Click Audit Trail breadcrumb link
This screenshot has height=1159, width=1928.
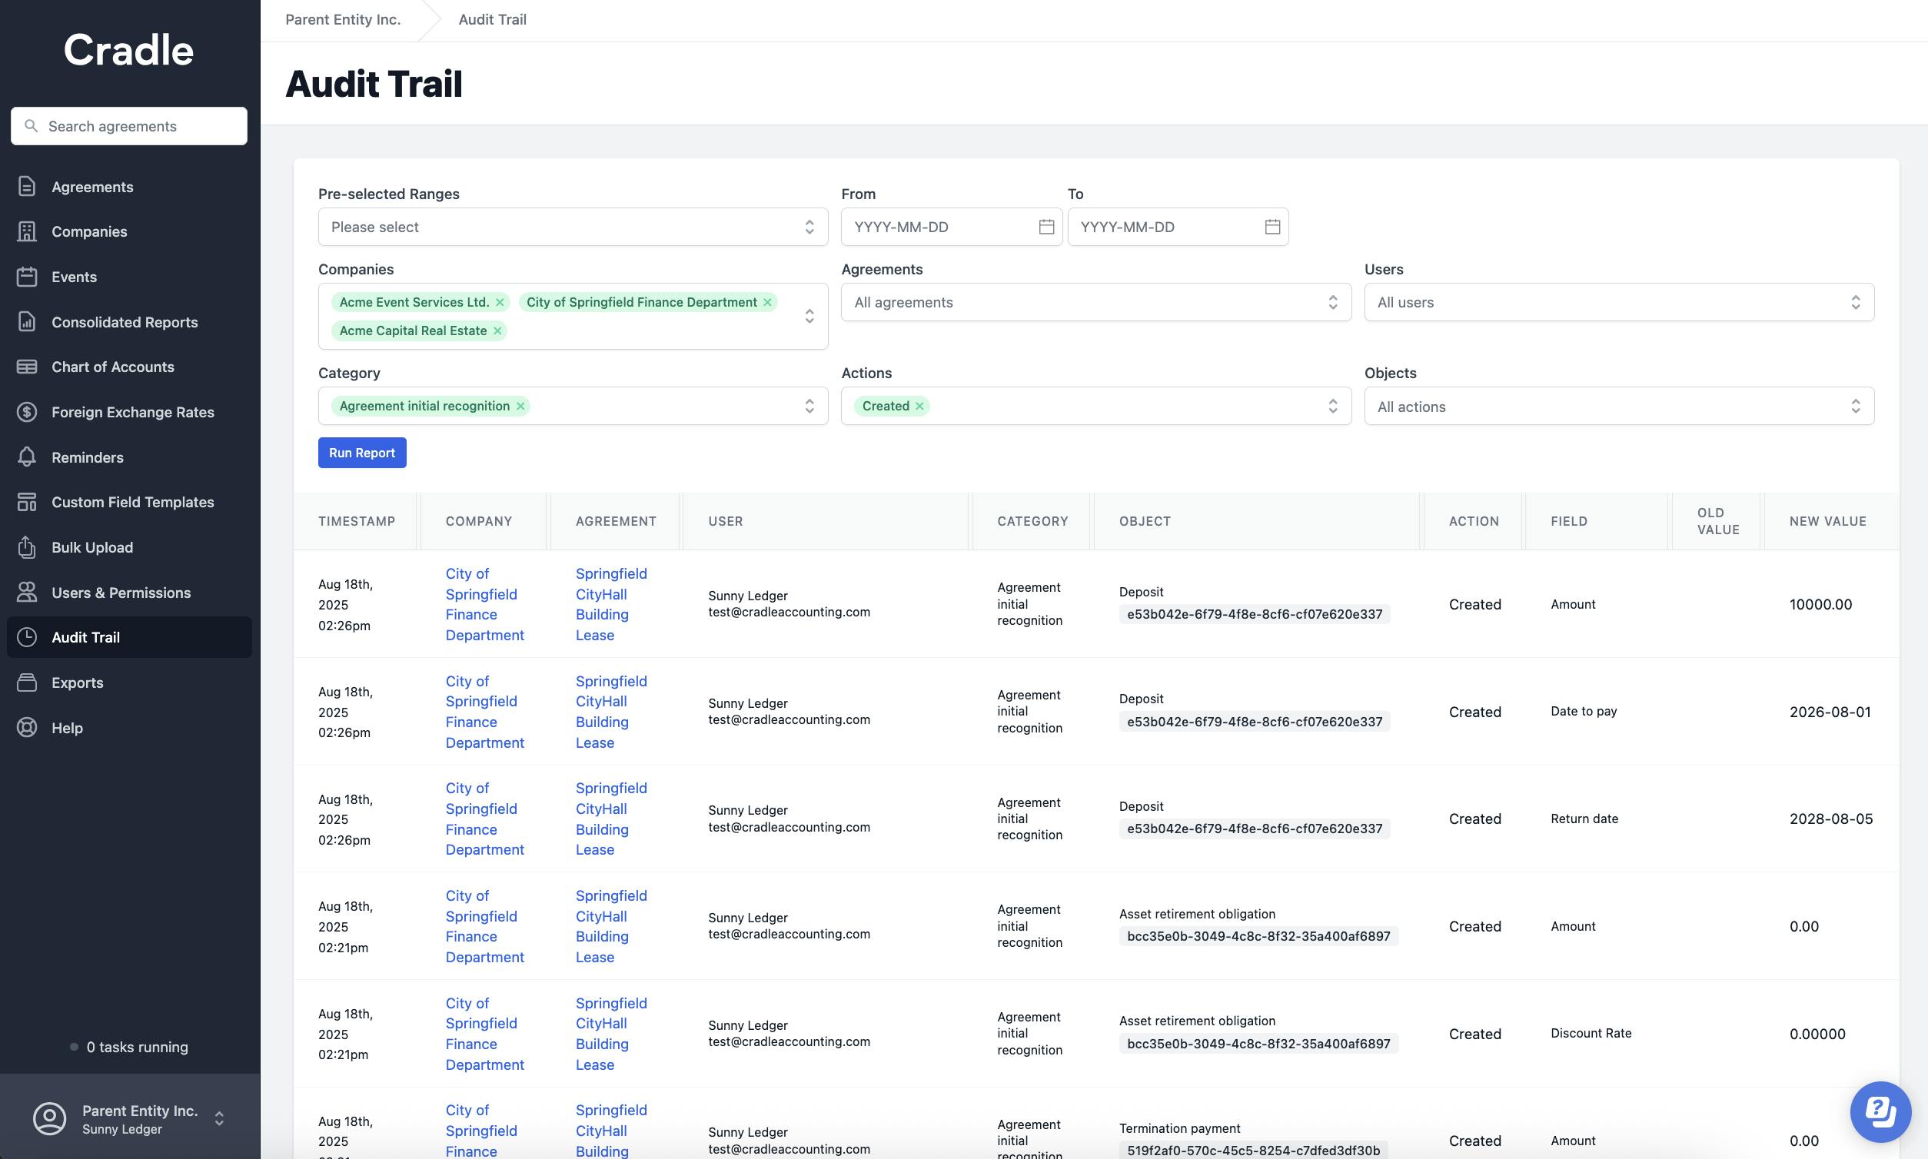(x=492, y=19)
